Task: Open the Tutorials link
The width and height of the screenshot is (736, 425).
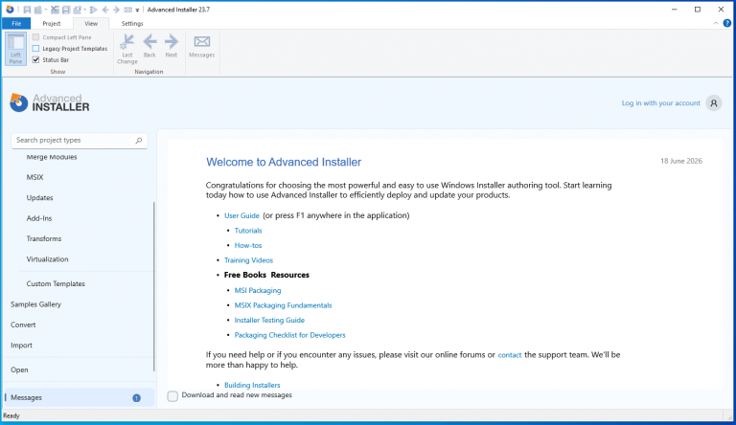Action: pos(248,231)
